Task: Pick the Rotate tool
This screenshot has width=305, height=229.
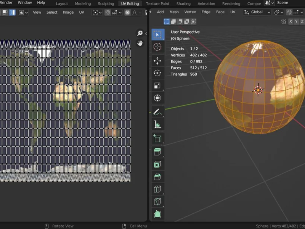Action: tap(157, 73)
